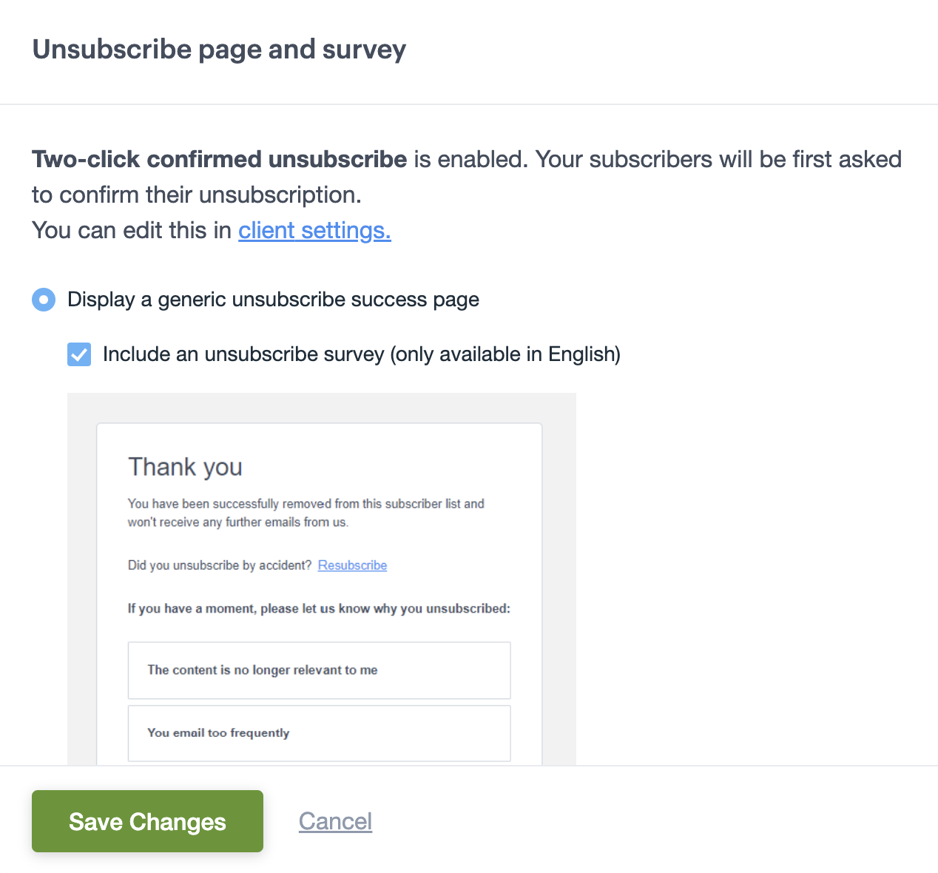Screen dimensions: 938x873
Task: Click the successful removal message in preview
Action: pos(306,512)
